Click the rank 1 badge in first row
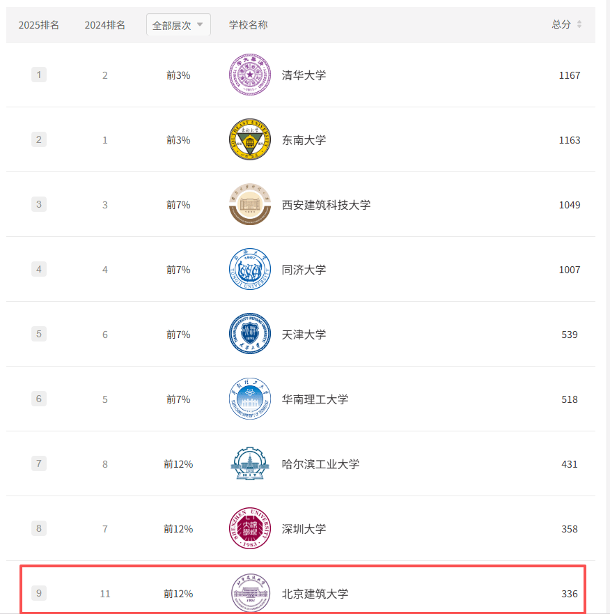610x614 pixels. (39, 75)
